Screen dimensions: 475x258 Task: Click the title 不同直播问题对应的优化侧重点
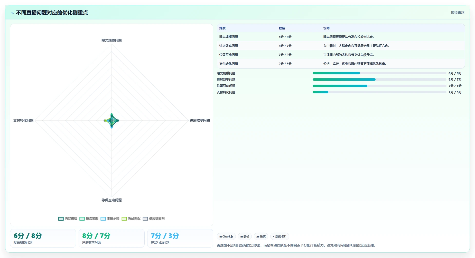coord(52,13)
